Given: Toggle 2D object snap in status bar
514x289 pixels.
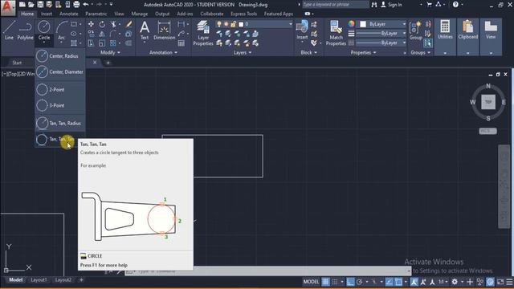Looking at the screenshot, I should coord(398,282).
